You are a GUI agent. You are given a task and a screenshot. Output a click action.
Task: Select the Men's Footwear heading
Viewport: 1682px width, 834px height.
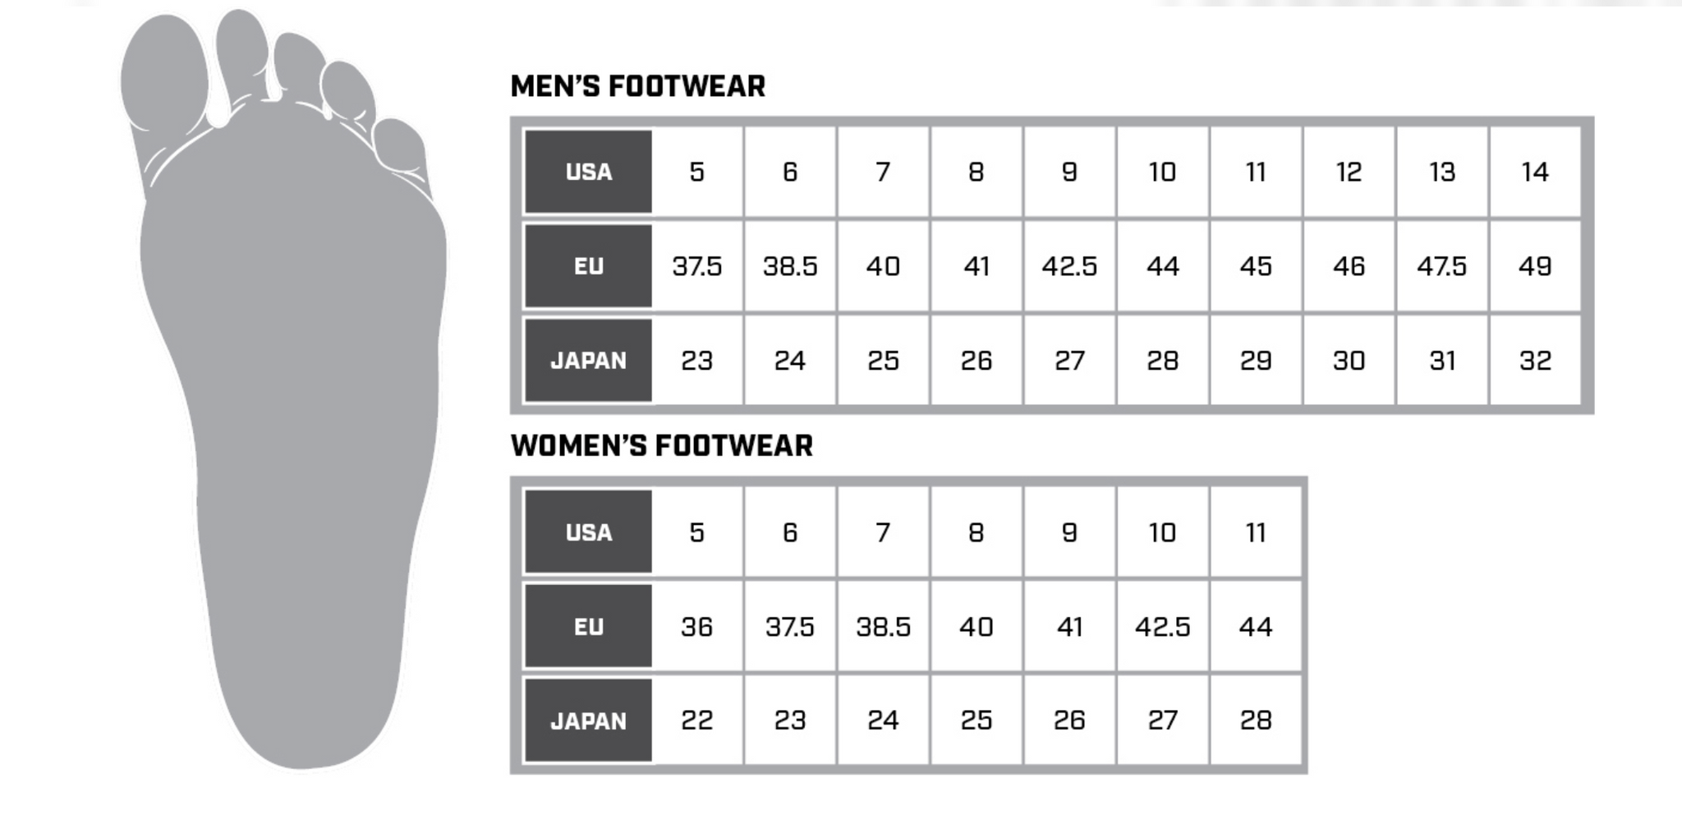tap(637, 86)
